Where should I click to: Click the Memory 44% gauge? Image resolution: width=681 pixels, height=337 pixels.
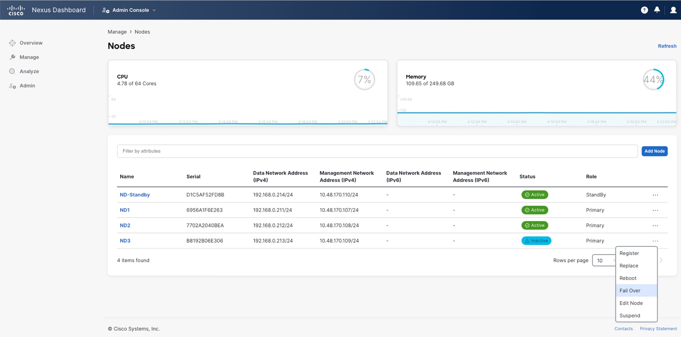[653, 80]
